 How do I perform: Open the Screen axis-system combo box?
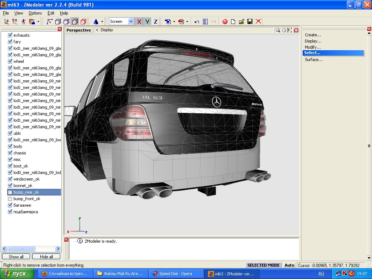point(121,21)
